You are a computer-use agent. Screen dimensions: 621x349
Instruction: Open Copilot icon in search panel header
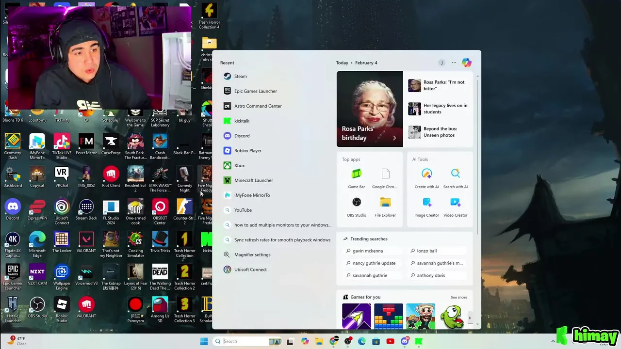pos(467,63)
